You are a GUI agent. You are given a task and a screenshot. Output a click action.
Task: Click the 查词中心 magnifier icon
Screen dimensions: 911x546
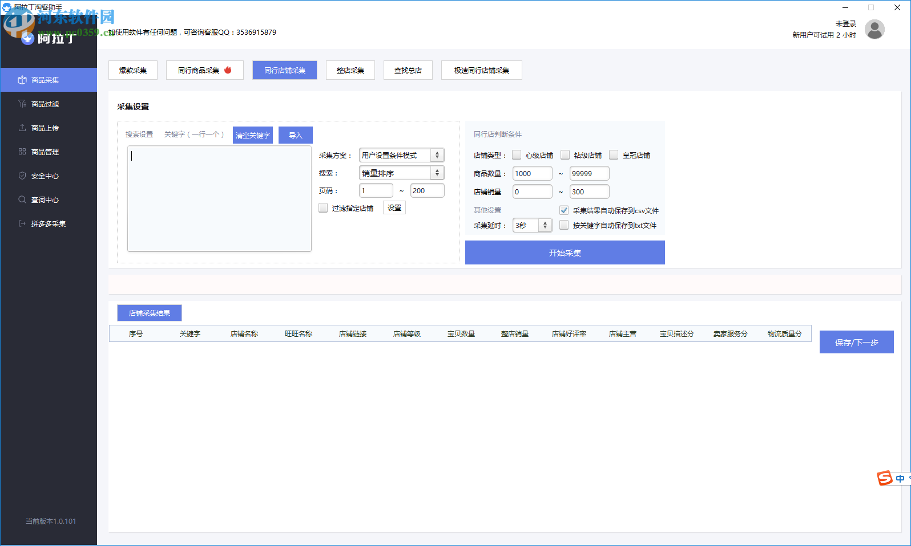click(22, 199)
